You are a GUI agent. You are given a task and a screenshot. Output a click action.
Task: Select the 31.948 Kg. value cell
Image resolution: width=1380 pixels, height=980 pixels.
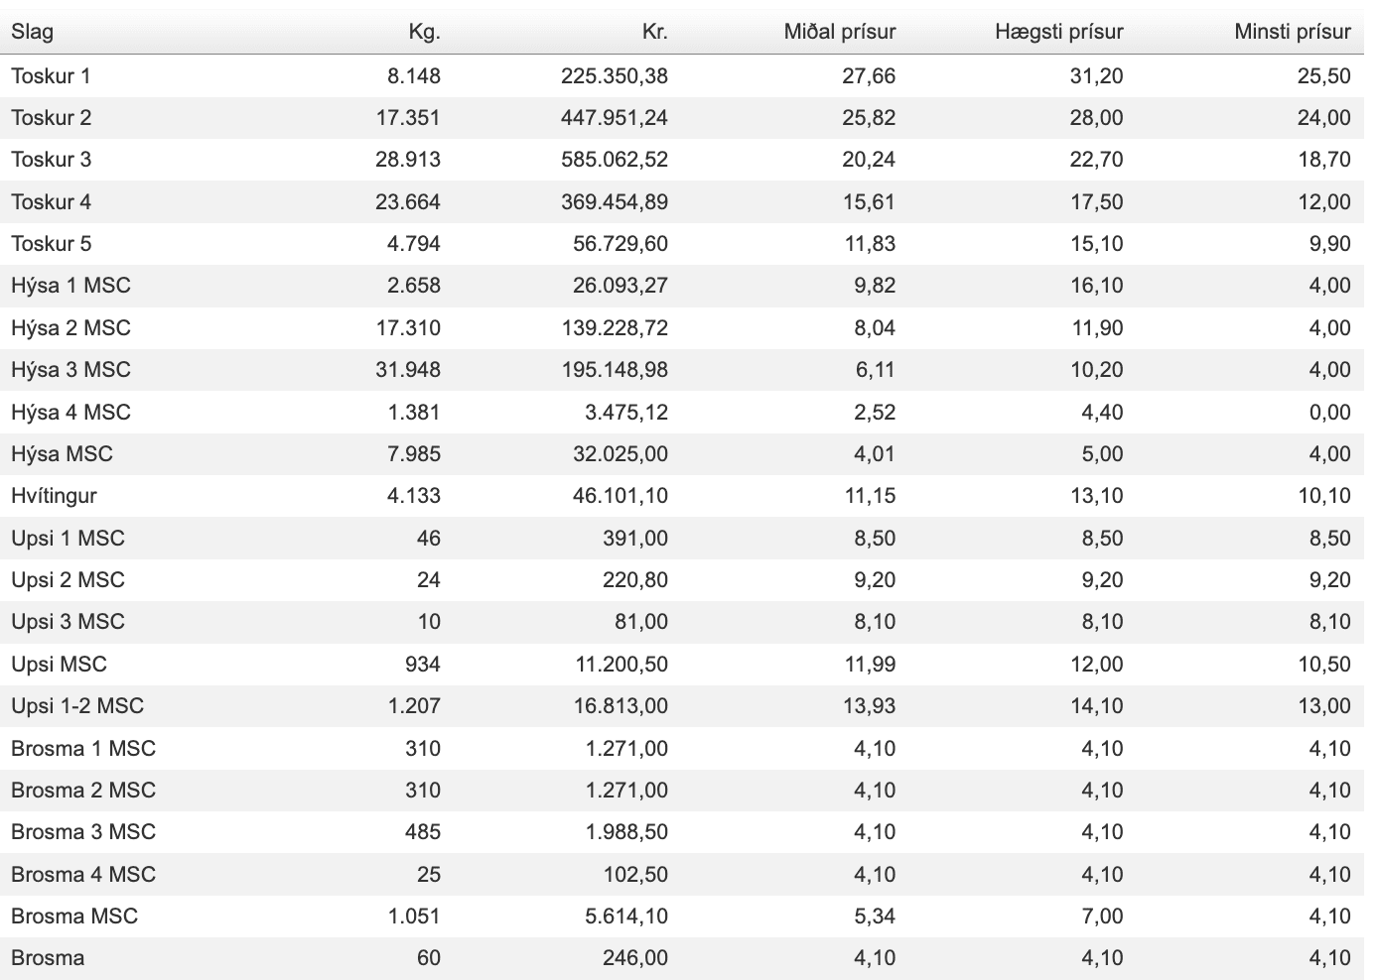pyautogui.click(x=407, y=370)
